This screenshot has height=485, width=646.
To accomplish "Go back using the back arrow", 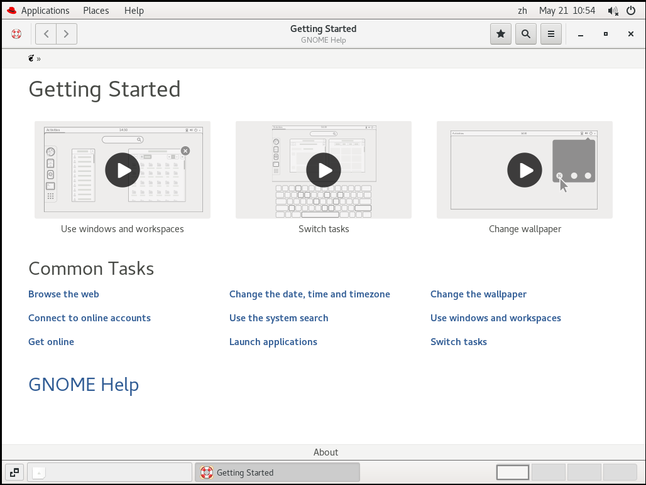I will point(46,34).
